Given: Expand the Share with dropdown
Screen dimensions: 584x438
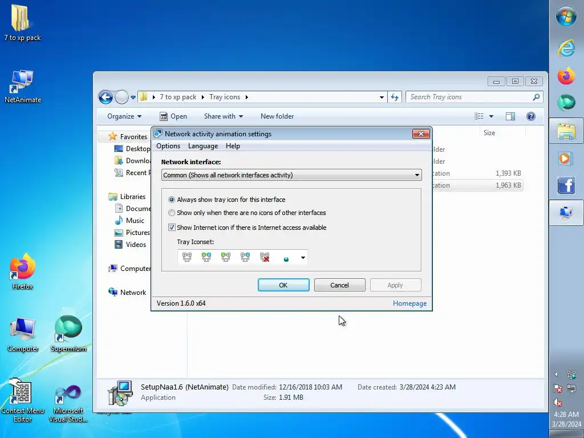Looking at the screenshot, I should tap(224, 116).
